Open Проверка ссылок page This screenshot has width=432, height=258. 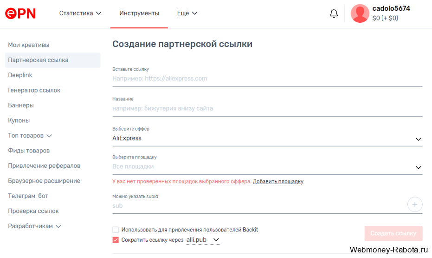click(x=33, y=211)
